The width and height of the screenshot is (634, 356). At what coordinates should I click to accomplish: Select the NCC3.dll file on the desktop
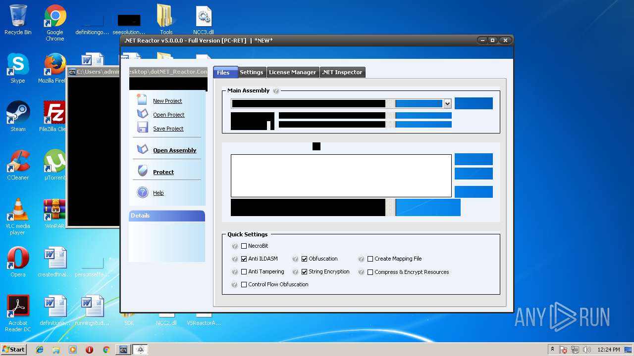[204, 20]
